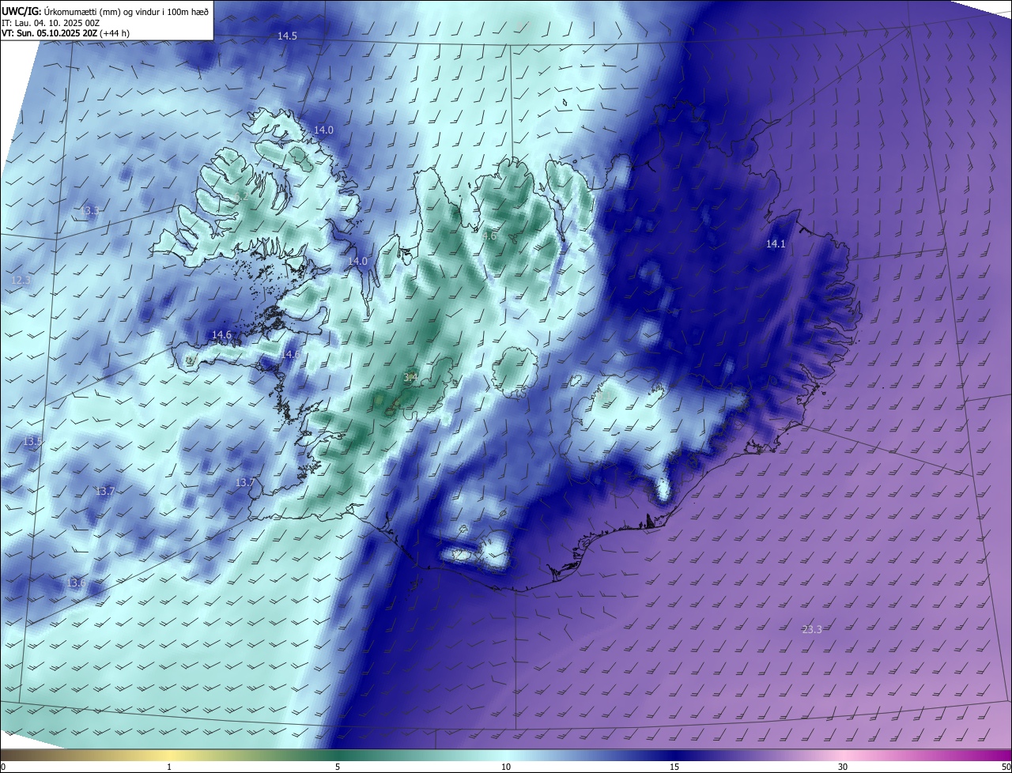Click the init time line 'IT: Lau. 04. 10. 2025 00Z'
Image resolution: width=1012 pixels, height=773 pixels.
(51, 22)
